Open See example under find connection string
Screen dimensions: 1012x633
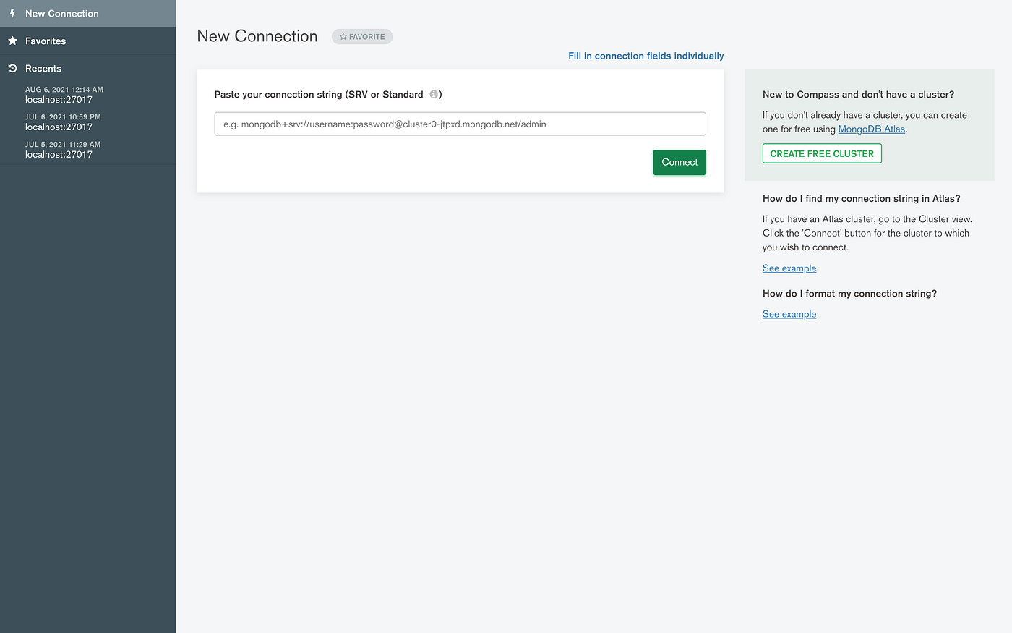click(789, 268)
